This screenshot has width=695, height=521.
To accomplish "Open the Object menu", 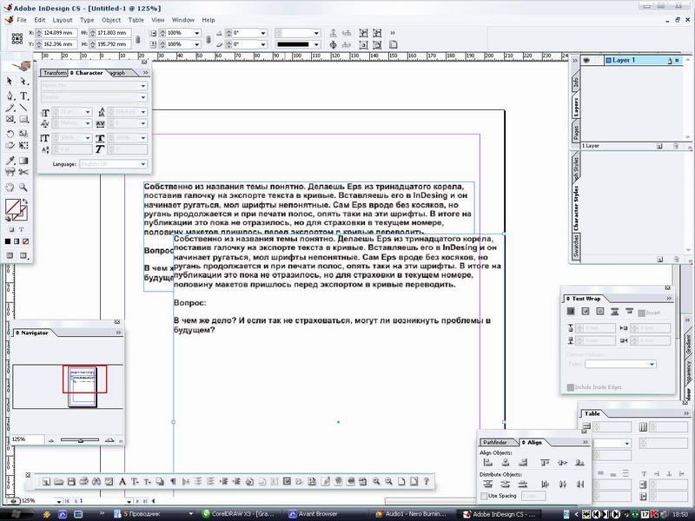I will (x=111, y=20).
